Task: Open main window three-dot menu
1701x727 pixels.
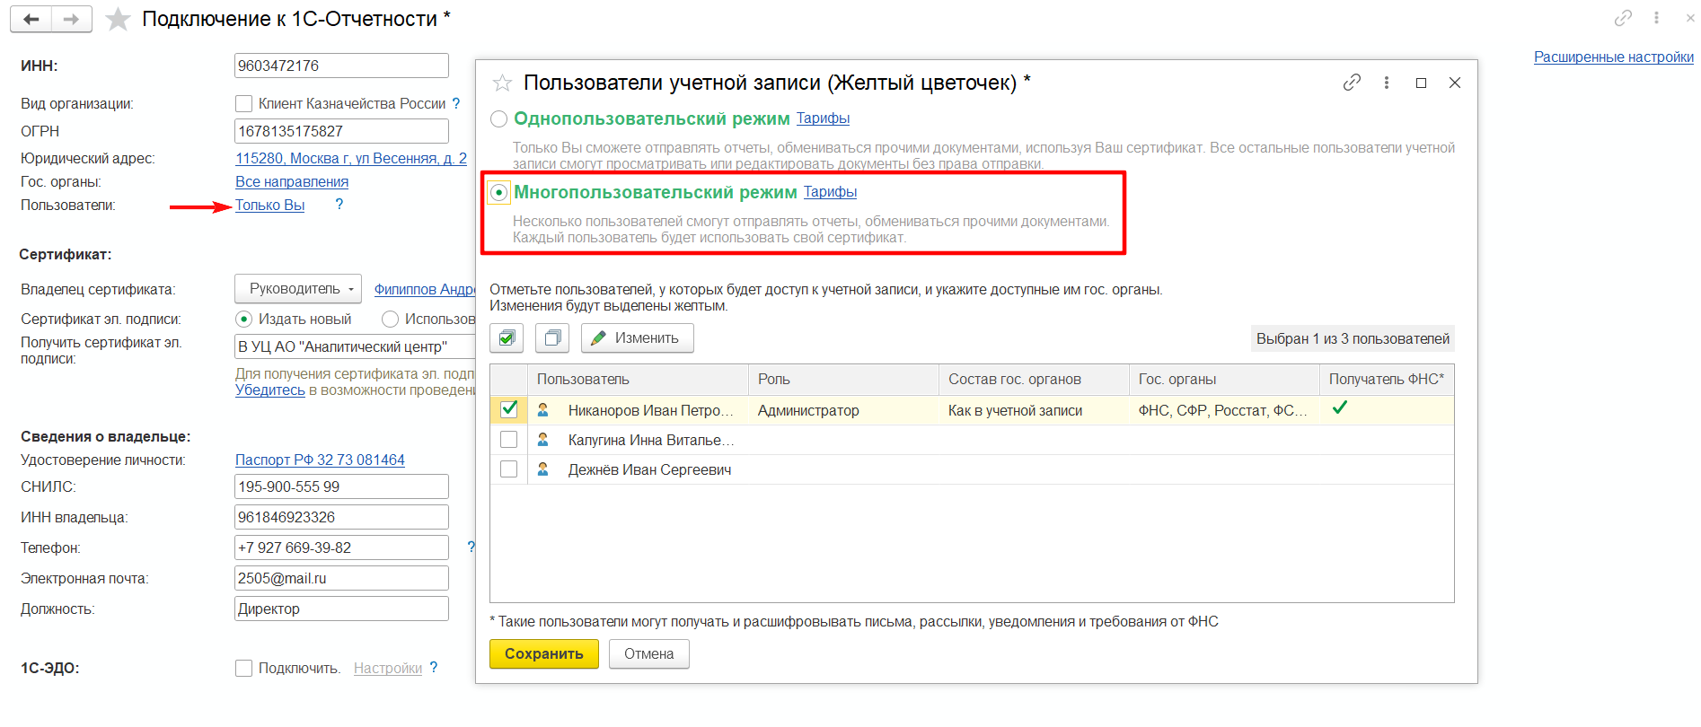Action: click(x=1656, y=18)
